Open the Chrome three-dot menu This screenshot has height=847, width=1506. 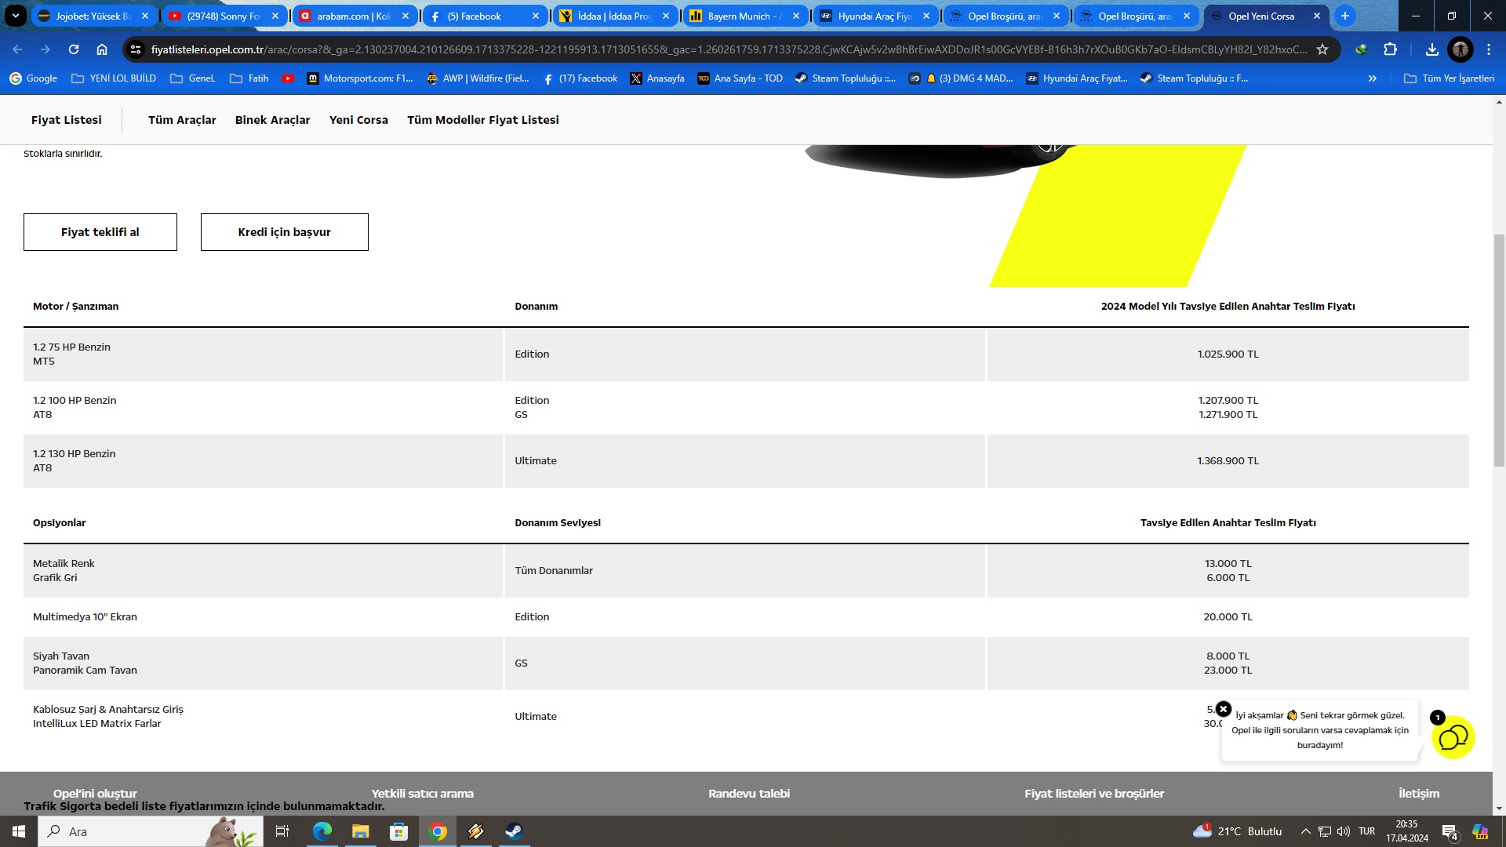pos(1489,49)
